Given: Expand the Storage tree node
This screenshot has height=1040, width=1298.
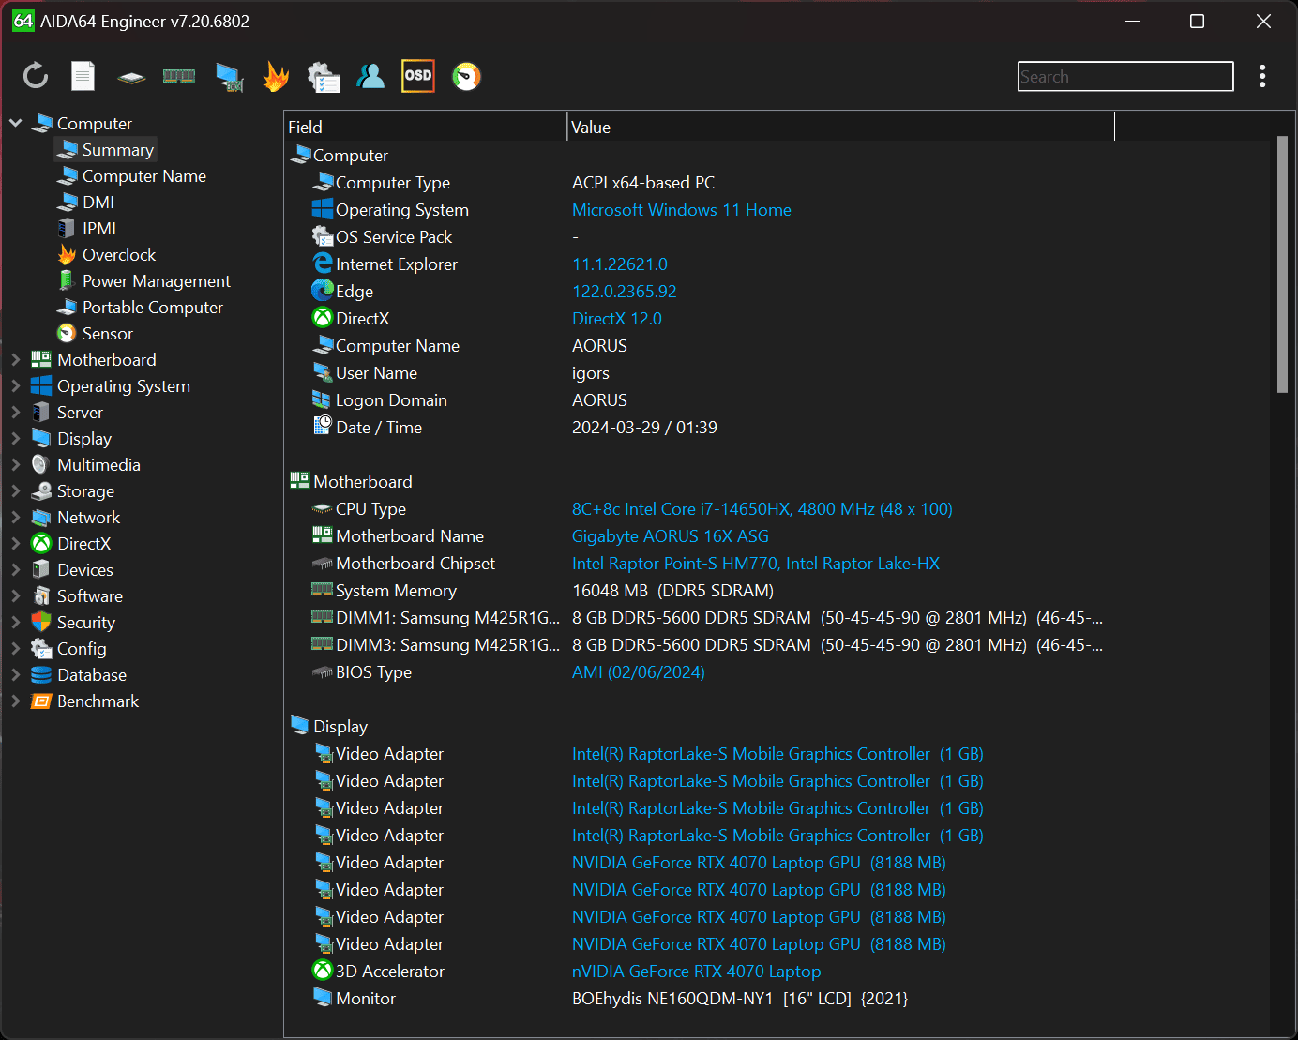Looking at the screenshot, I should tap(16, 490).
